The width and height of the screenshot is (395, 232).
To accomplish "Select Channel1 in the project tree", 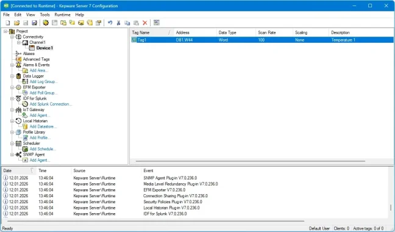I will tap(37, 42).
